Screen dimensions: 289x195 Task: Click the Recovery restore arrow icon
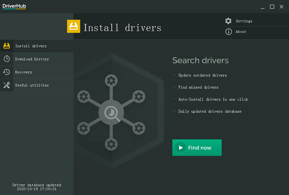[7, 72]
